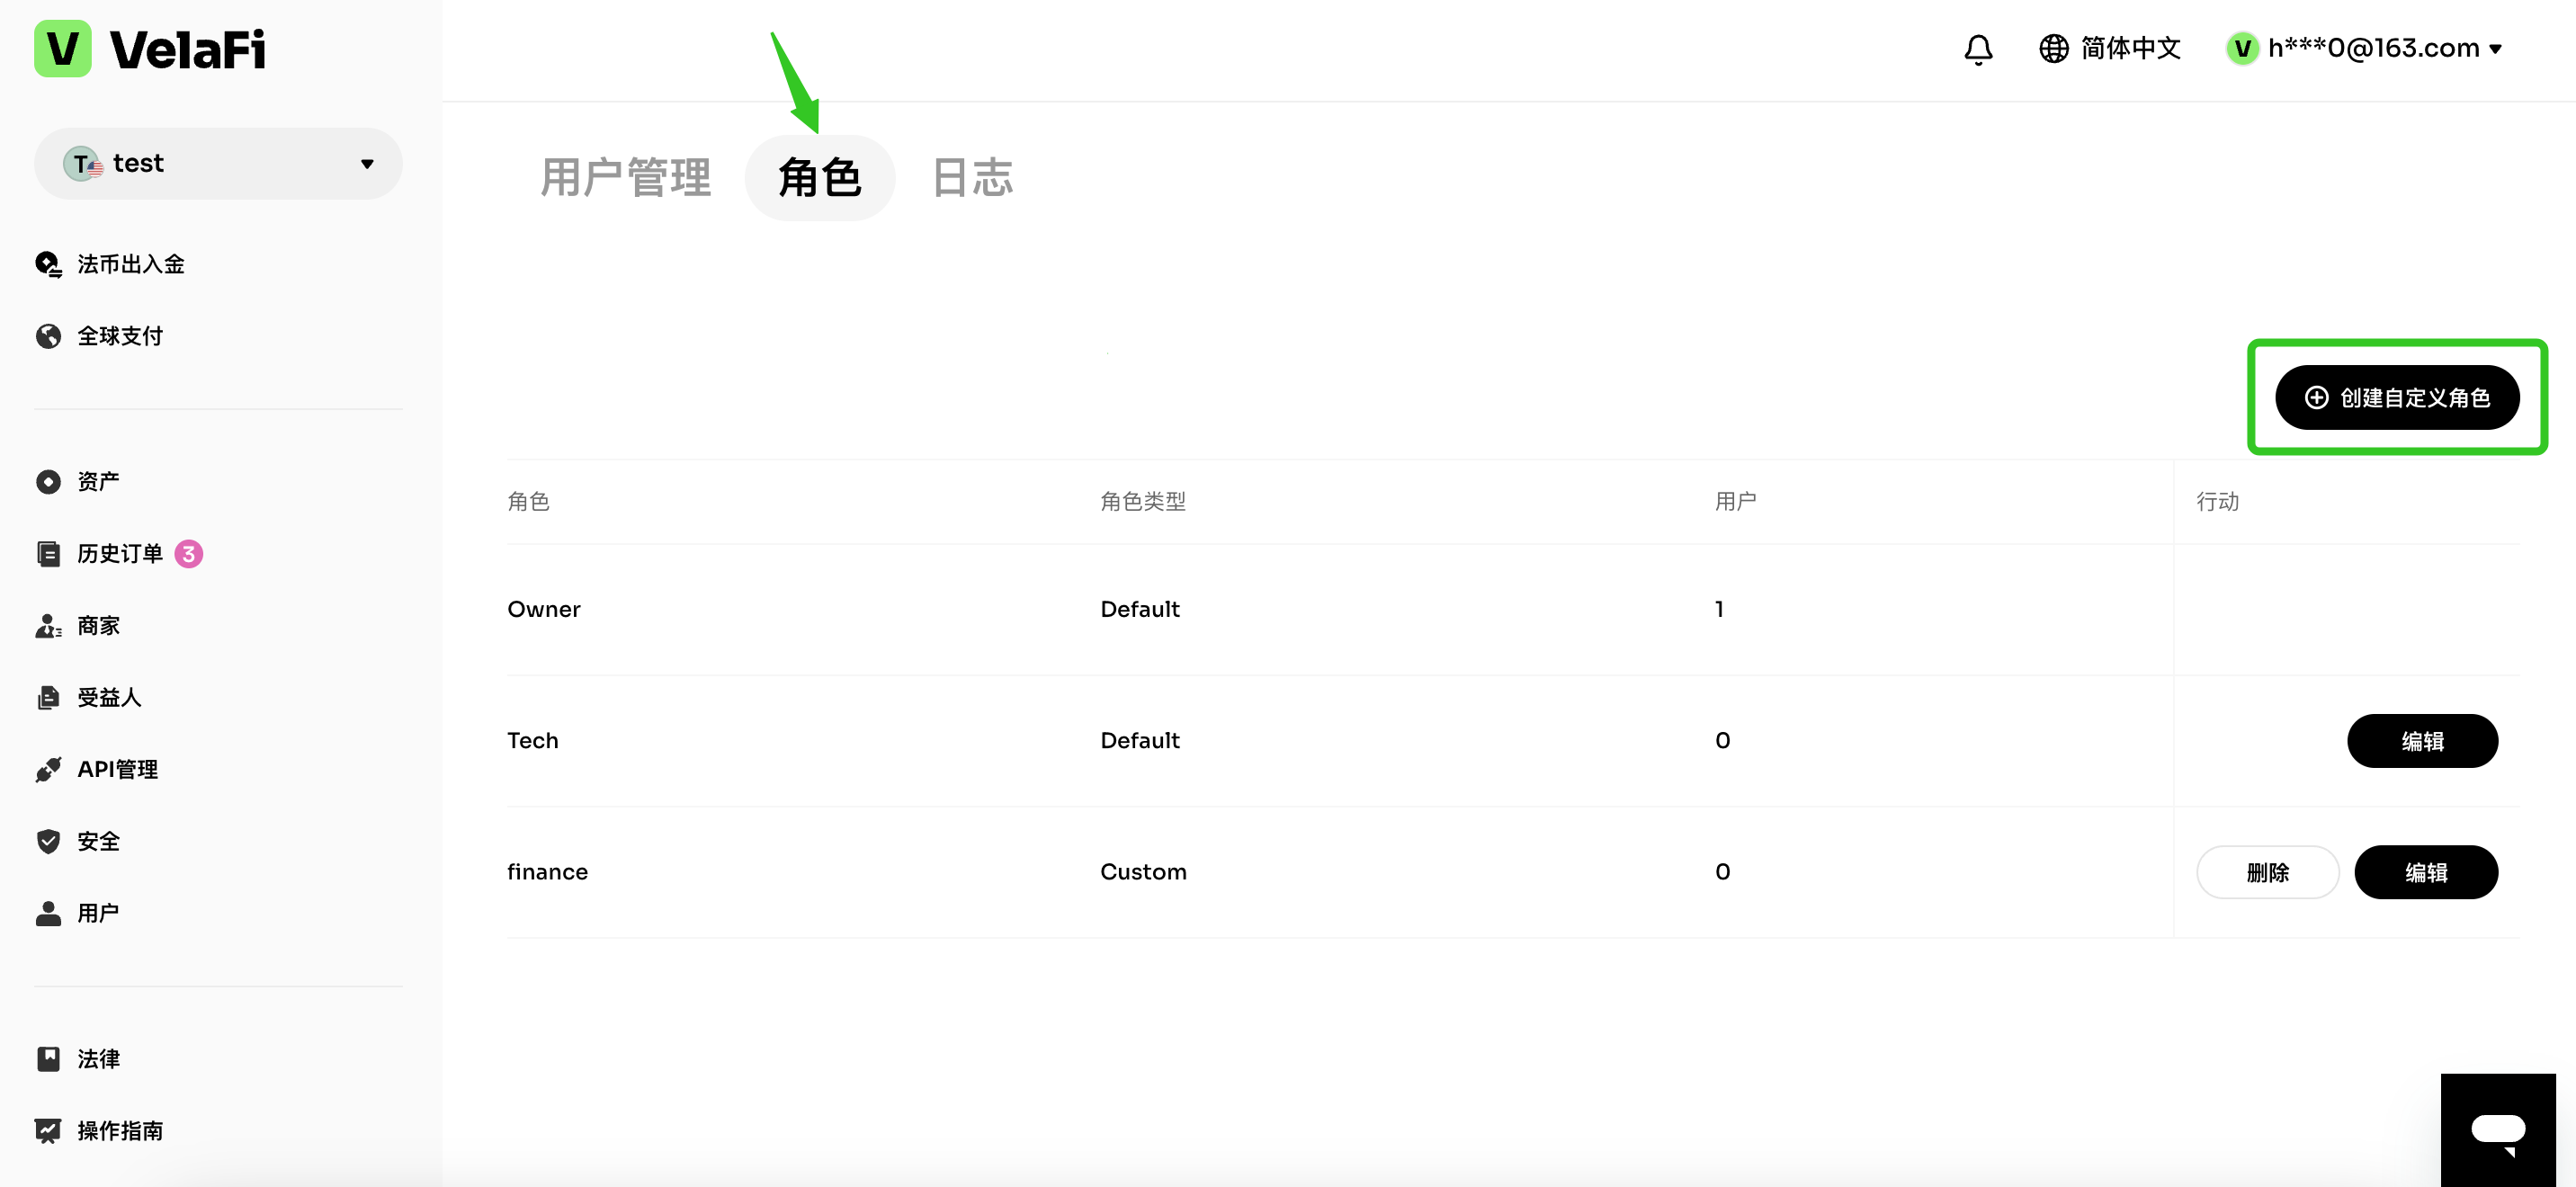Open the API管理 sidebar item
Screen dimensions: 2576x1187
117,769
